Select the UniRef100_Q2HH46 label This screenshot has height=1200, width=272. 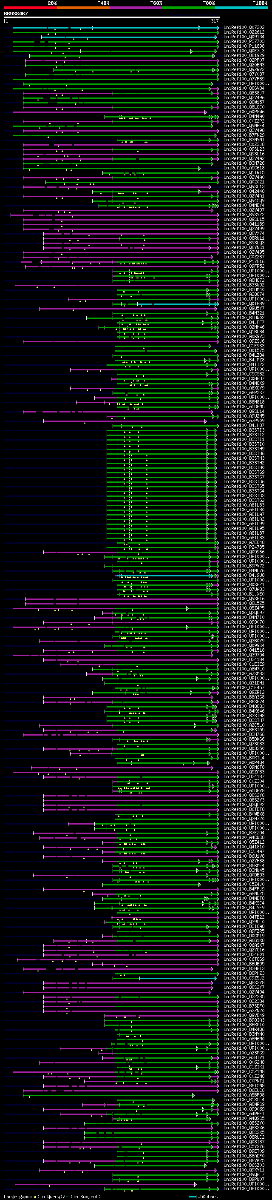coord(244,327)
